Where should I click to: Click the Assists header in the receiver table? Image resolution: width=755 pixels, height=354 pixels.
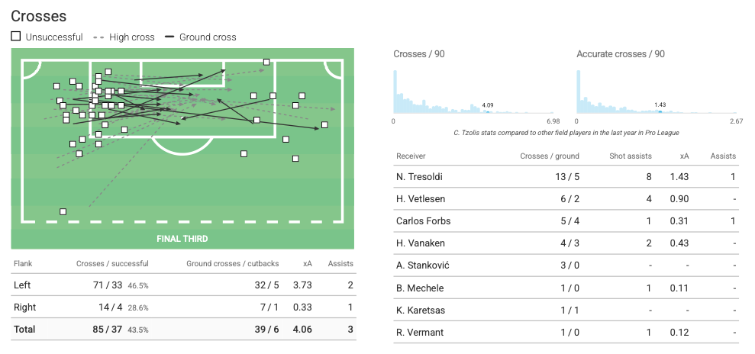tap(723, 156)
